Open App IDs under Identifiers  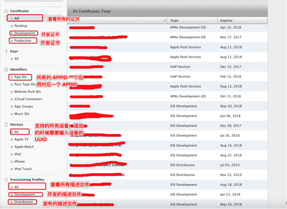pos(20,77)
